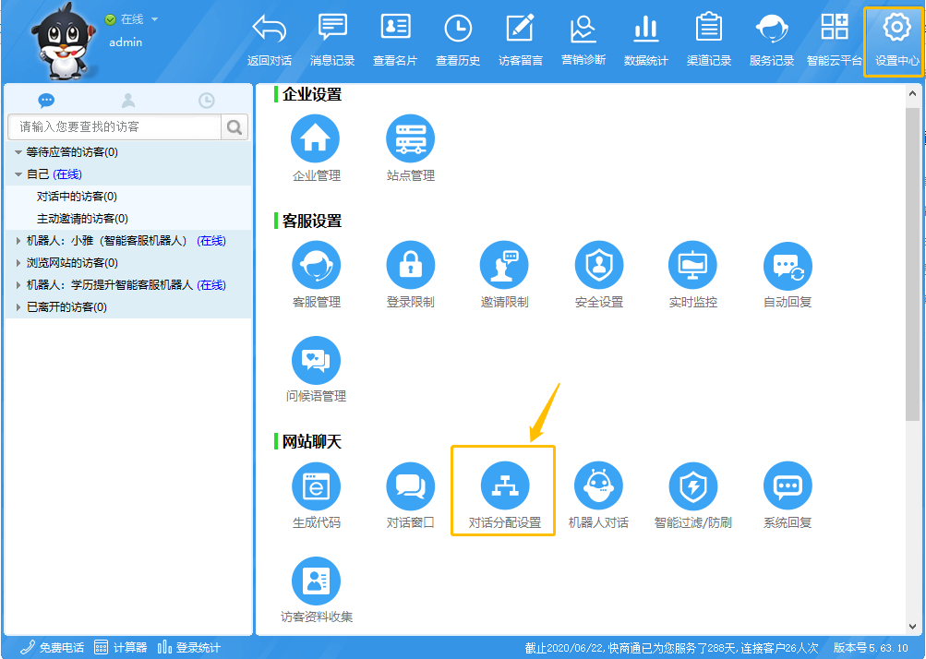This screenshot has width=926, height=659.
Task: Collapse the 自己 (在线) tree node
Action: tap(18, 174)
